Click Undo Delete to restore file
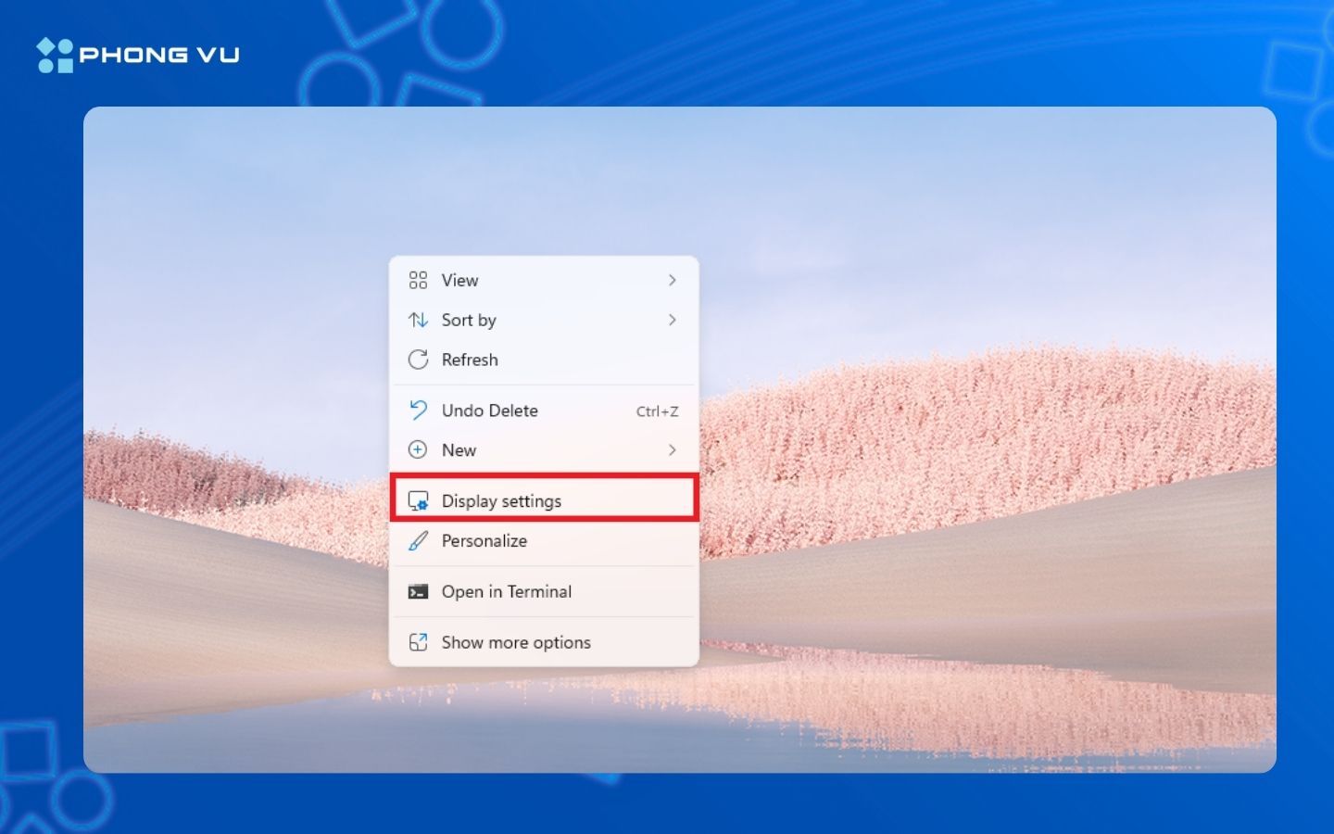Viewport: 1334px width, 834px height. point(489,410)
